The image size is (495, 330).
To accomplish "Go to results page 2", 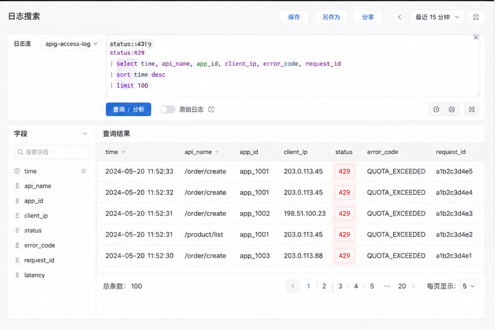I will click(324, 286).
